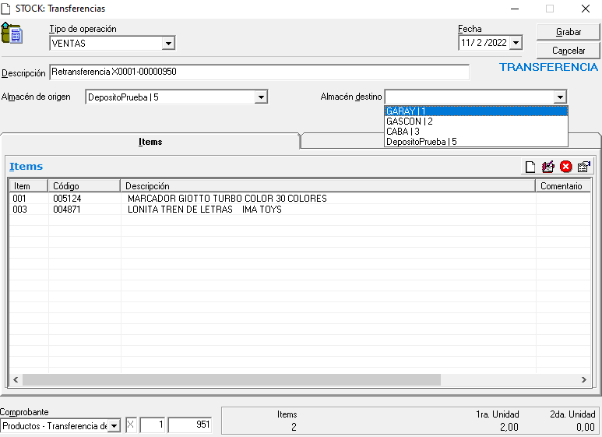Viewport: 602px width, 437px height.
Task: Click the document icon in the title bar
Action: click(x=7, y=9)
